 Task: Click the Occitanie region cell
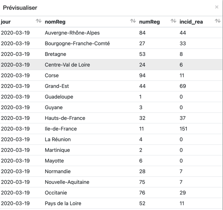56,193
